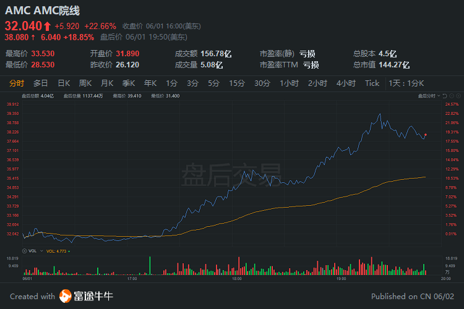Image resolution: width=464 pixels, height=309 pixels.
Task: Click the 17:00 time axis label
Action: pos(132,279)
